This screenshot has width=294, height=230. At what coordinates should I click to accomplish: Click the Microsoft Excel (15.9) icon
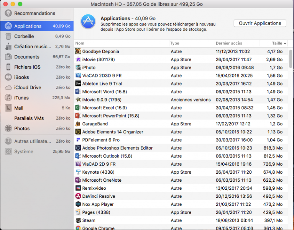click(x=78, y=108)
